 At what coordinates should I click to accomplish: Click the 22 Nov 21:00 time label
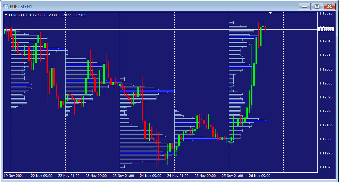tap(69, 176)
